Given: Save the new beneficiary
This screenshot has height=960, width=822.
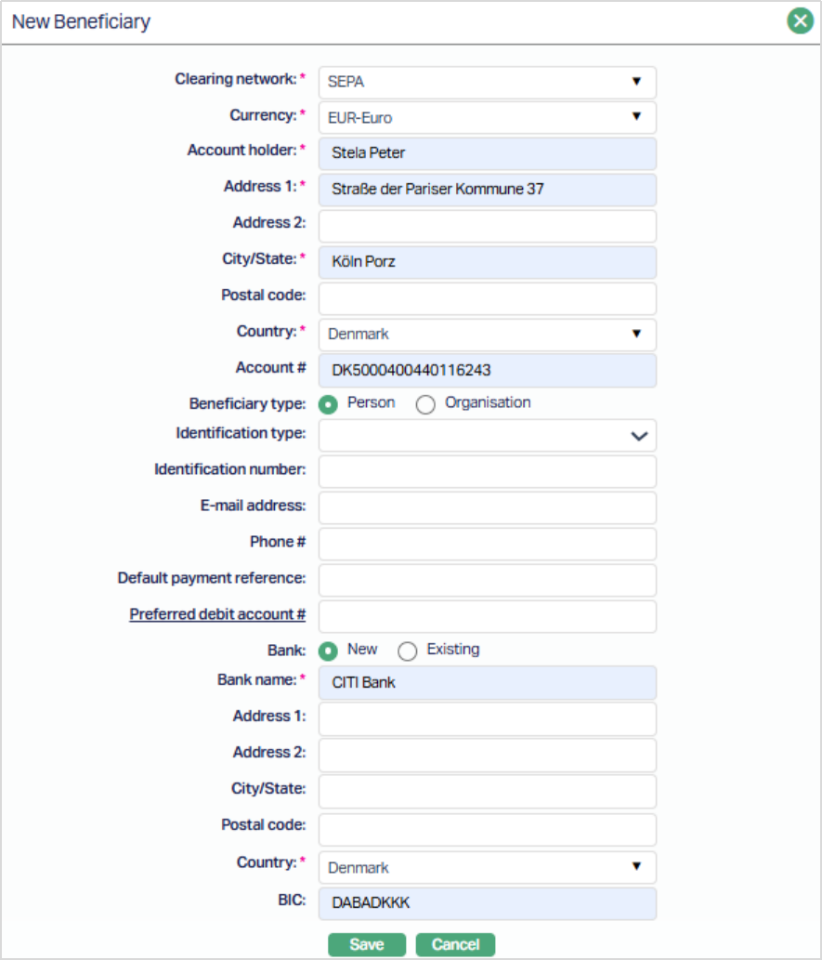Looking at the screenshot, I should click(367, 944).
